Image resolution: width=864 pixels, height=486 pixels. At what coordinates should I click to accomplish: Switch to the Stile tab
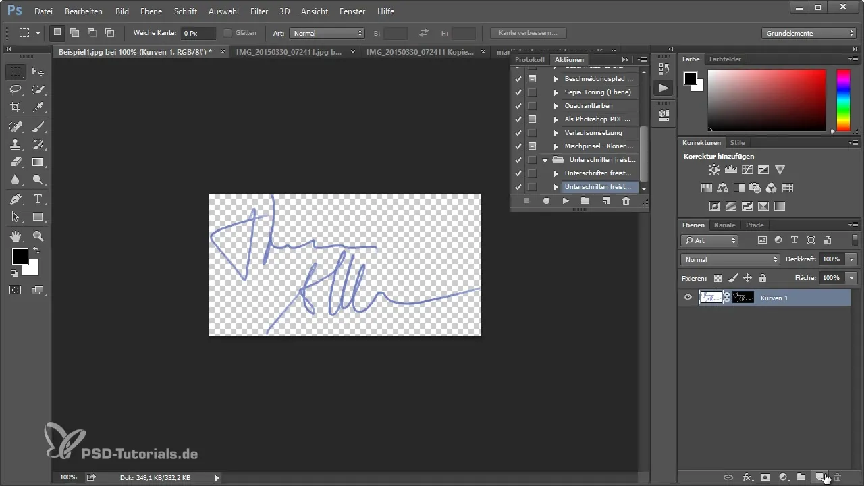737,143
